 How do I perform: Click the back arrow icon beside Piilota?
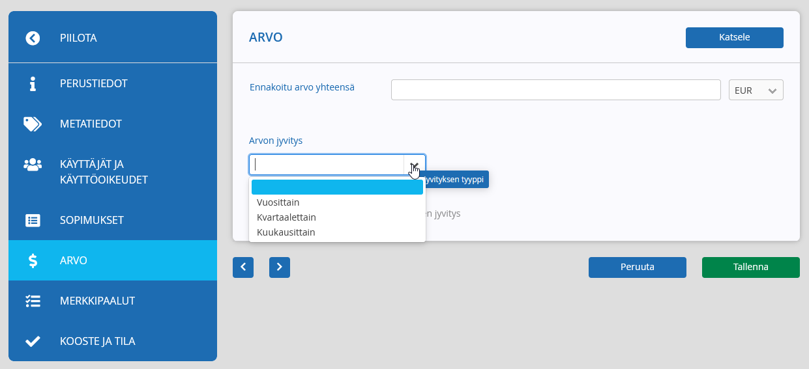33,38
